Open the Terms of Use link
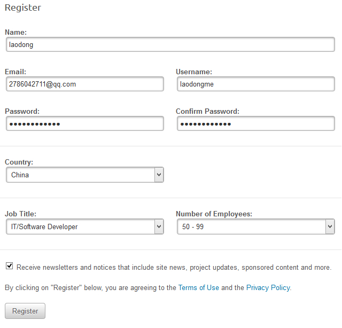Screen dimensions: 342x328 (x=198, y=287)
